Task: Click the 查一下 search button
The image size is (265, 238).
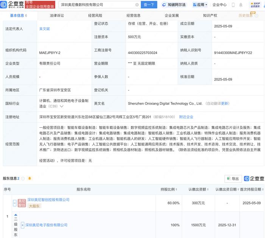Action: pyautogui.click(x=149, y=5)
